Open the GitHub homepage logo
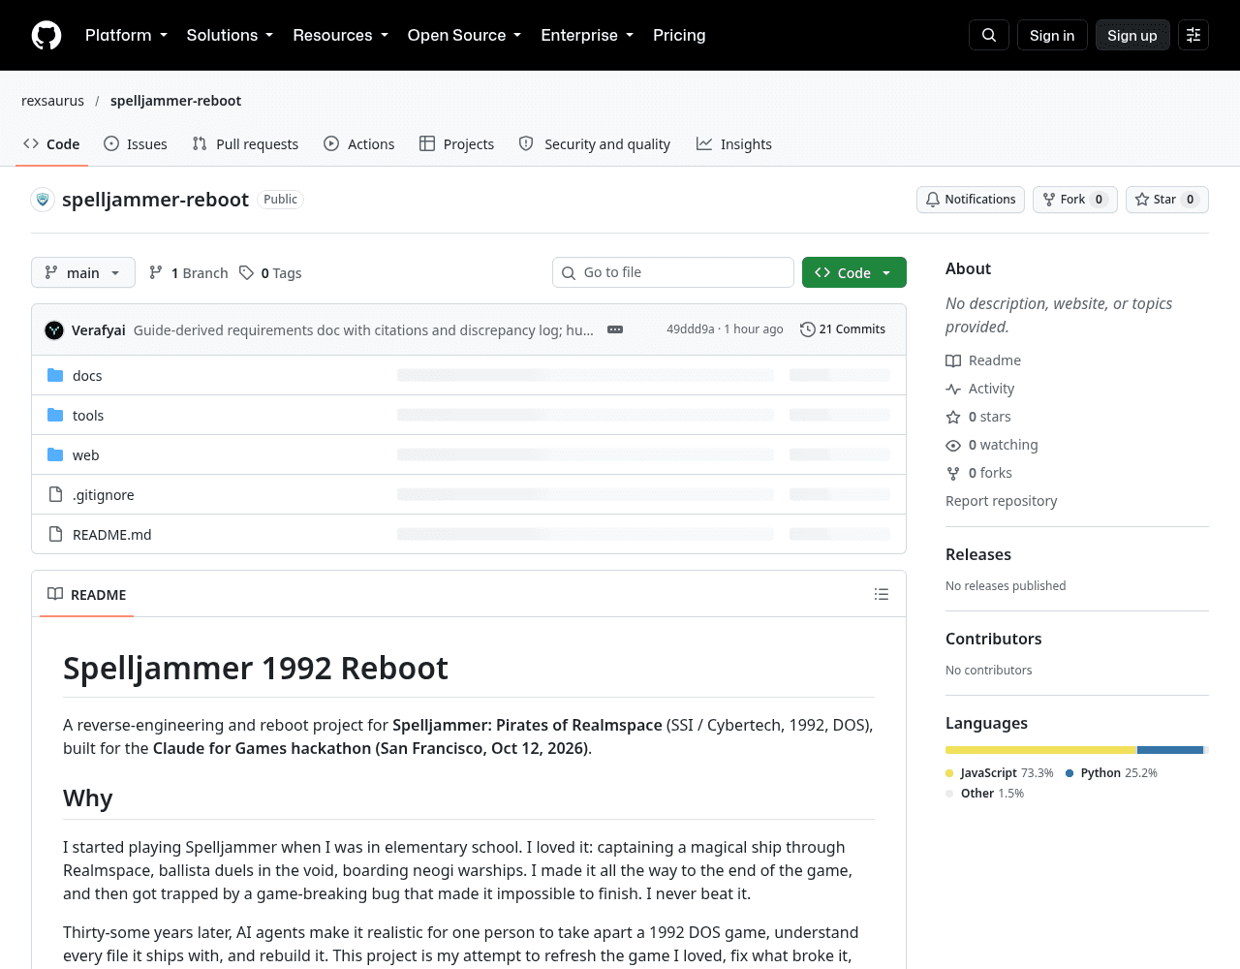 coord(46,35)
